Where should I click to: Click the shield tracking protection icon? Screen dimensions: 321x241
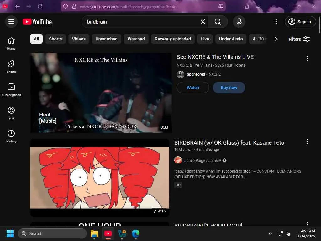tap(66, 7)
